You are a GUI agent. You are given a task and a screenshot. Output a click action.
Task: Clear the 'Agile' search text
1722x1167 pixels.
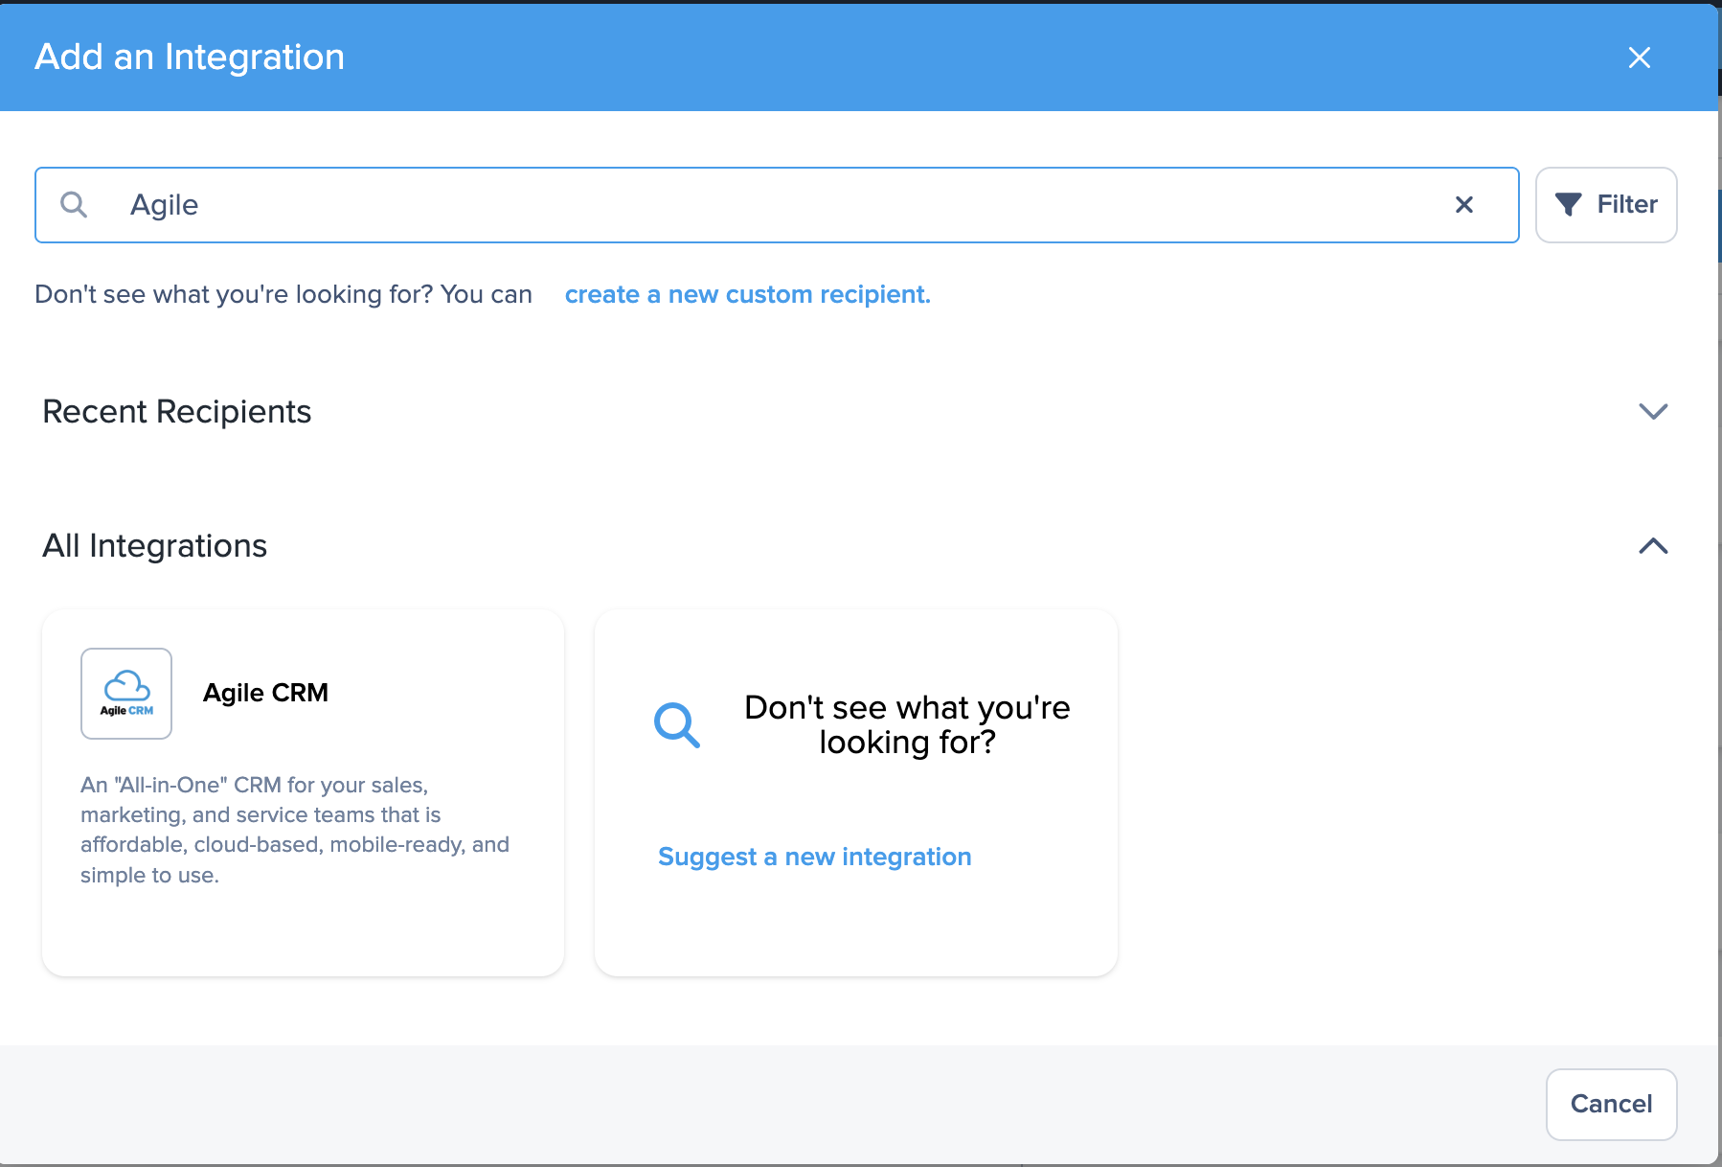point(1463,204)
